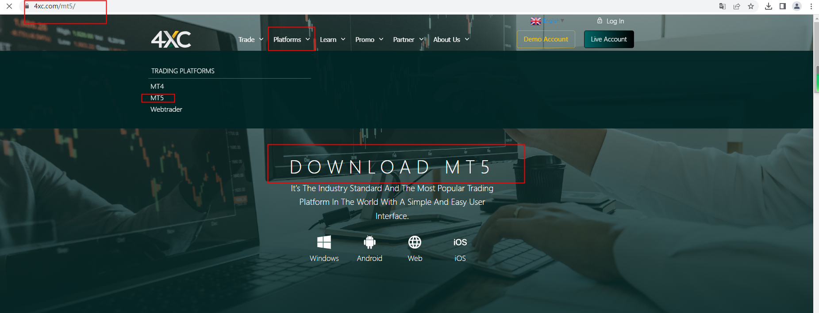Click the Android download label
Image resolution: width=819 pixels, height=313 pixels.
coord(369,258)
